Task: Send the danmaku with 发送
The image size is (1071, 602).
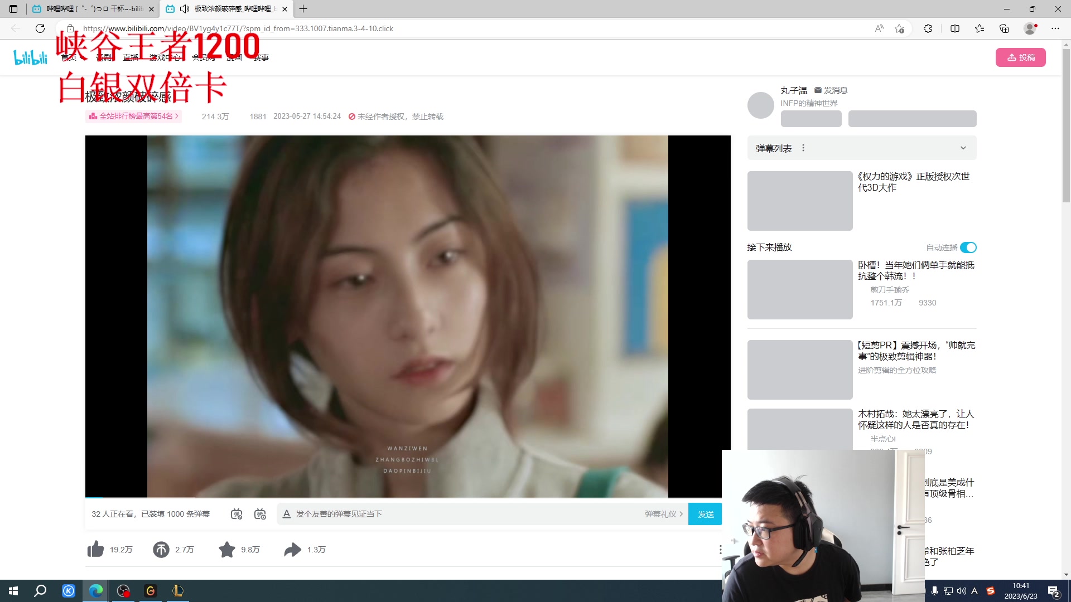Action: coord(705,514)
